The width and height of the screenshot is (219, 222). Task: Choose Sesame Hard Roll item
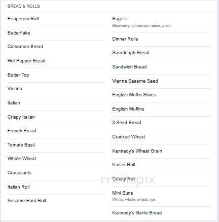[27, 201]
